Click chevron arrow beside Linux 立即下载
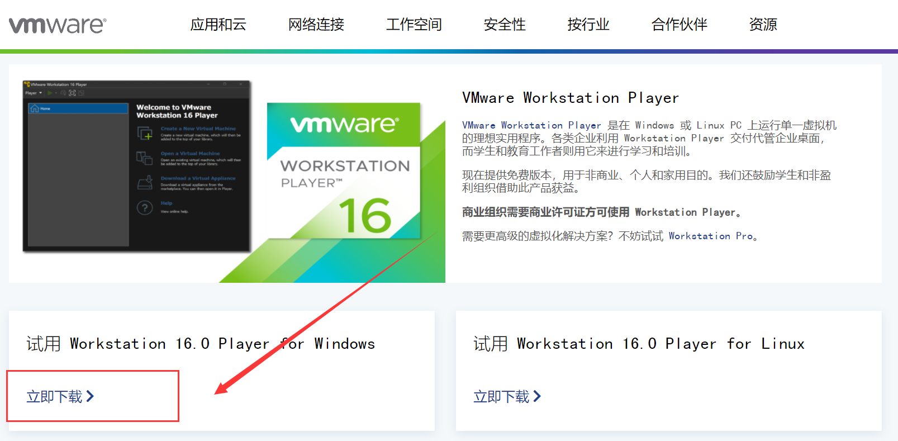This screenshot has width=898, height=441. [537, 396]
